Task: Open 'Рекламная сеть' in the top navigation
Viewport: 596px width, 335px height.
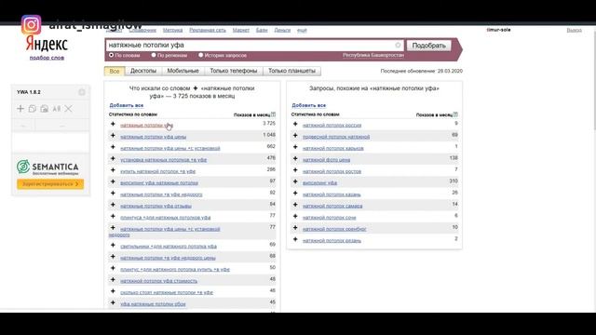Action: 208,31
